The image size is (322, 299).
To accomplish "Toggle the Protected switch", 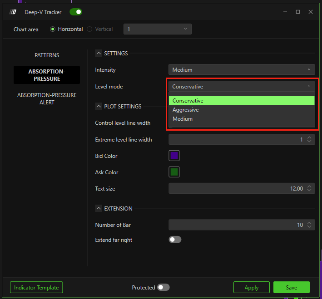I will coord(163,287).
